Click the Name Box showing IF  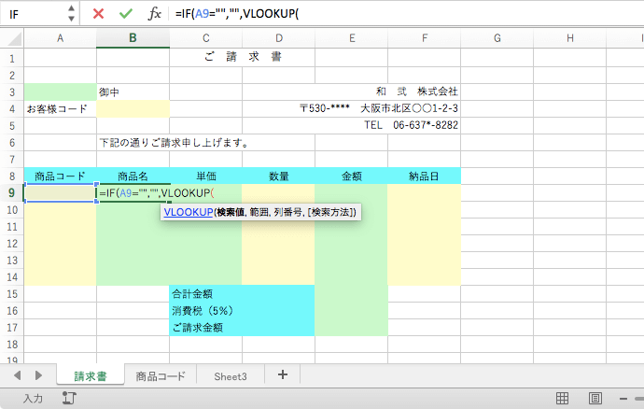[35, 14]
